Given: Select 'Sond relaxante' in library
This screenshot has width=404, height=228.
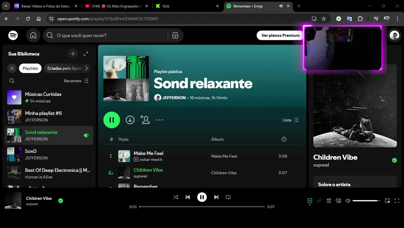Looking at the screenshot, I should [x=49, y=136].
